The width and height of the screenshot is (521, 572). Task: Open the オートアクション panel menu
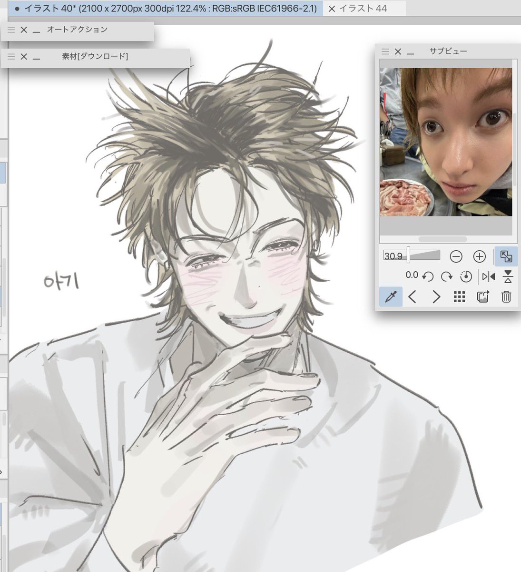[x=11, y=30]
